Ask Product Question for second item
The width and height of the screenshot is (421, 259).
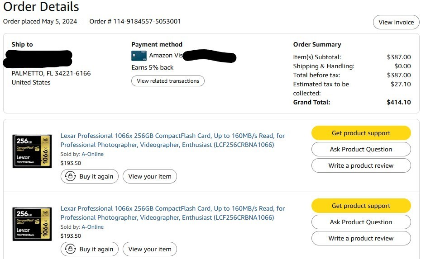tap(361, 222)
